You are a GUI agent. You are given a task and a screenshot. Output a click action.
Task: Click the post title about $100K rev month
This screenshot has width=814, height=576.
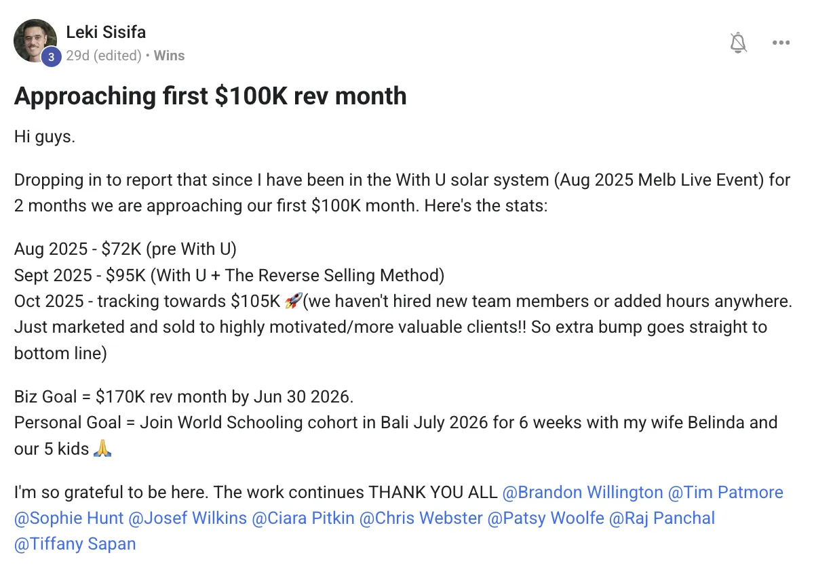[210, 96]
